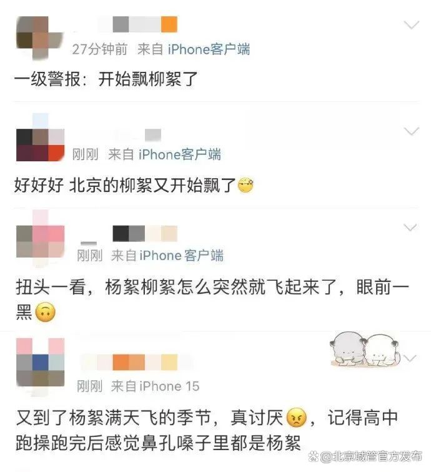Tap the angry face emoji after 真讨厌

point(296,418)
